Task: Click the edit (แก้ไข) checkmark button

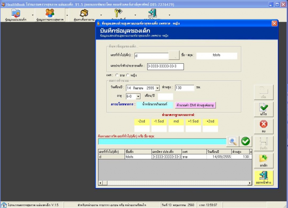Action: (263, 109)
